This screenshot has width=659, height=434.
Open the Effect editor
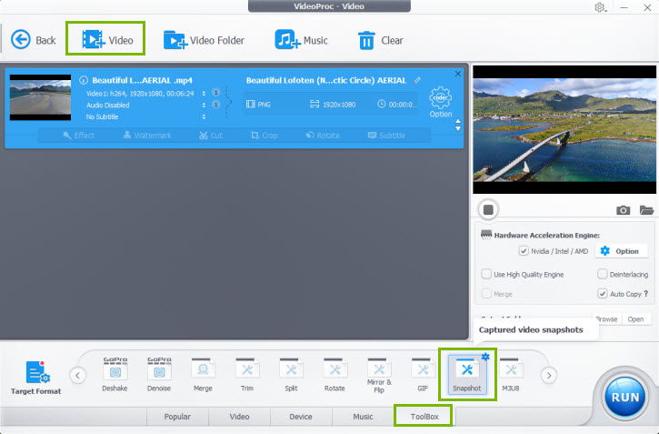78,136
